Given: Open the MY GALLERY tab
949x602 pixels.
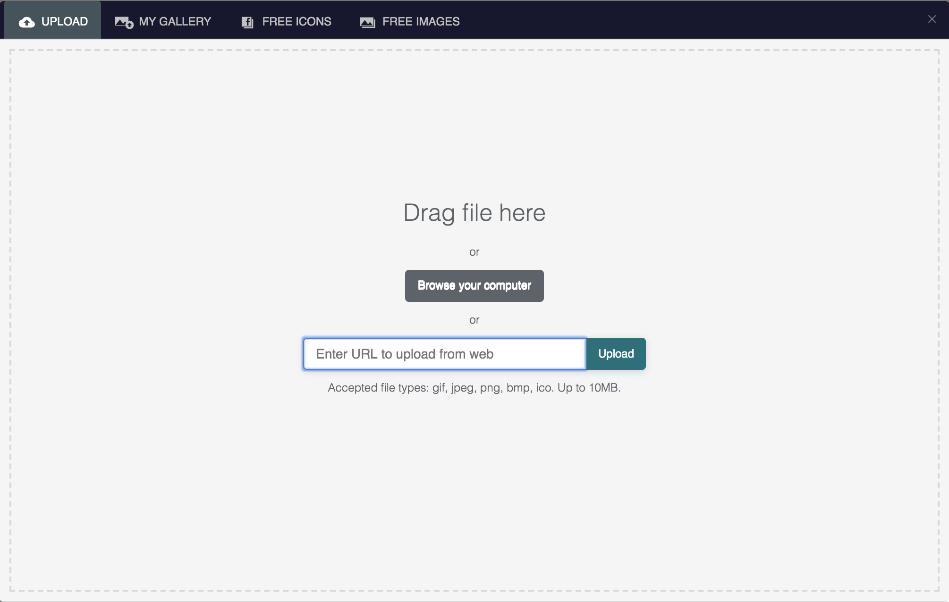Looking at the screenshot, I should [163, 21].
